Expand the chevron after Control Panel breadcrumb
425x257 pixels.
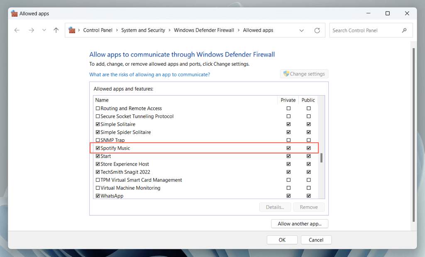(x=117, y=30)
